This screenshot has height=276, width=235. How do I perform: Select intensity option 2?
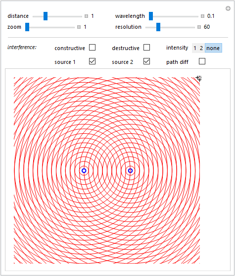[201, 48]
